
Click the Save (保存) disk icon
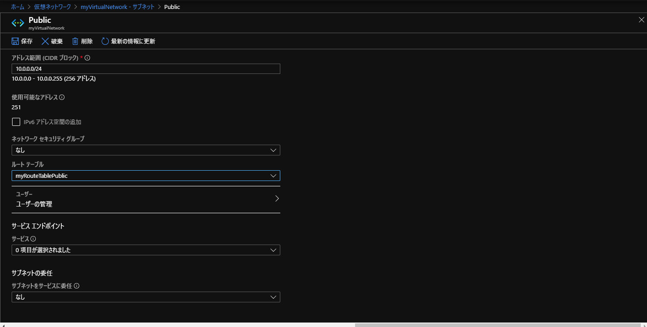[x=15, y=41]
